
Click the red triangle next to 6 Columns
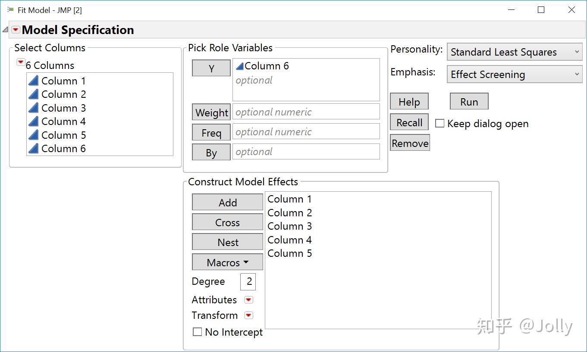coord(20,62)
